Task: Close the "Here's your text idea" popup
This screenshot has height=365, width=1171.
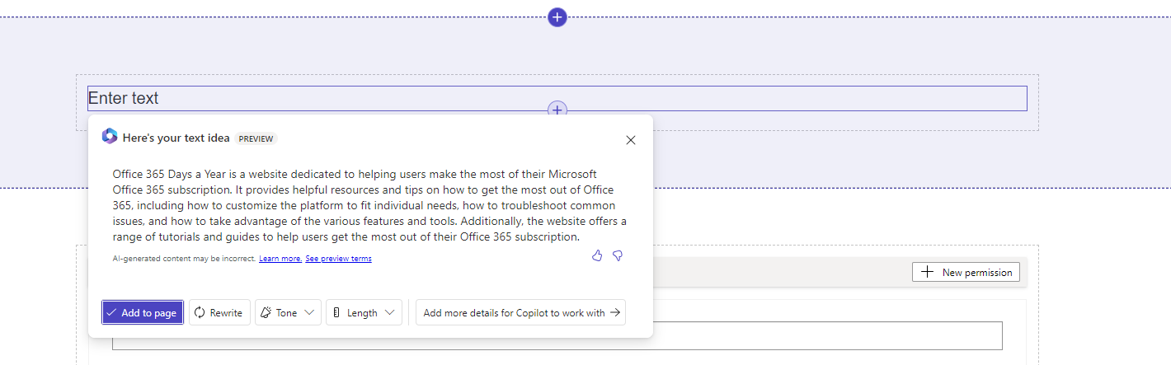Action: (631, 140)
